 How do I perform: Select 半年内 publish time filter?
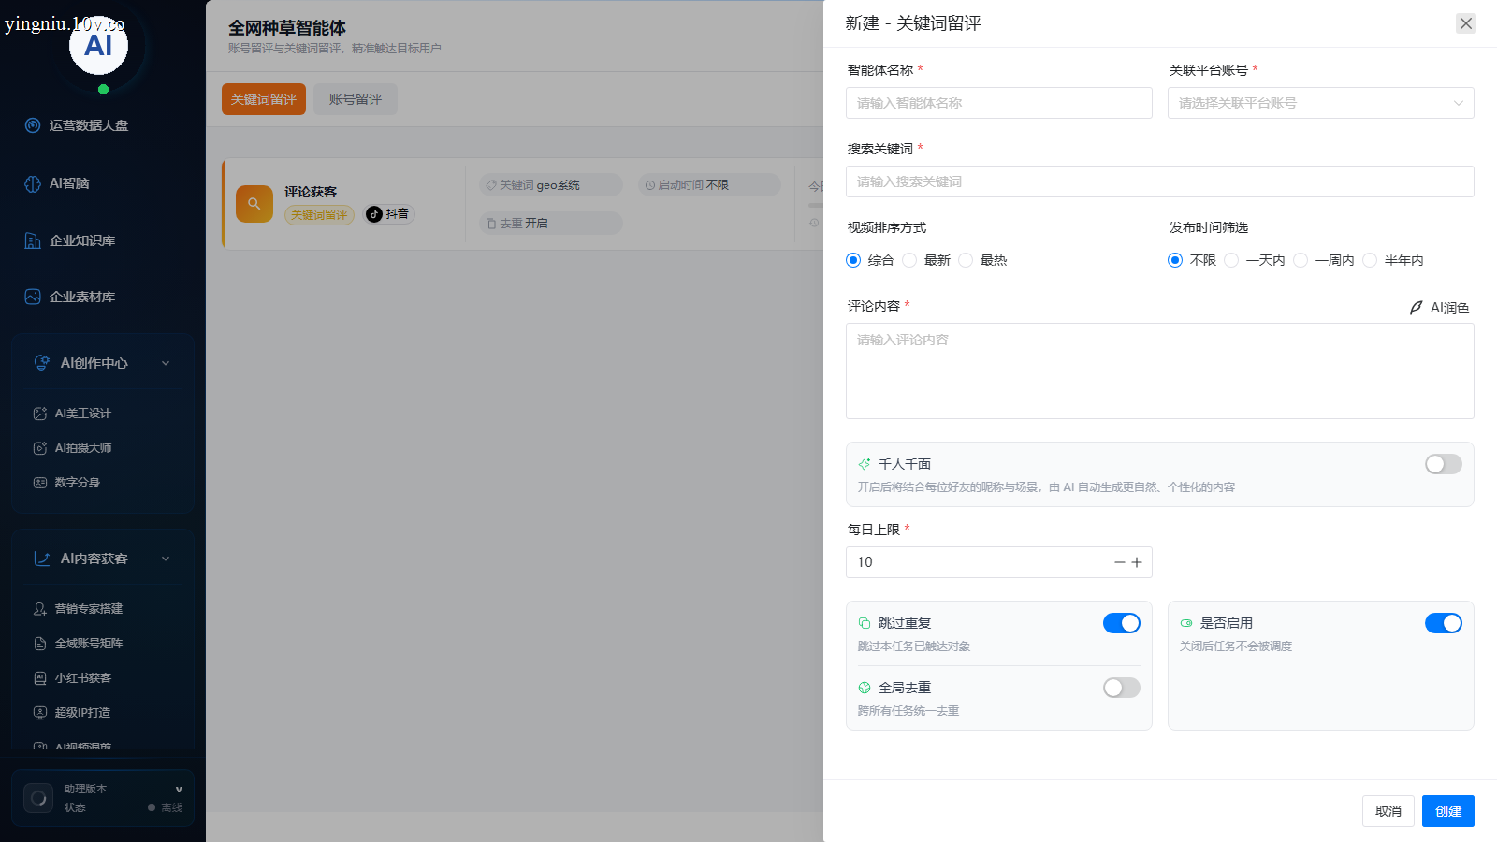[x=1370, y=260]
